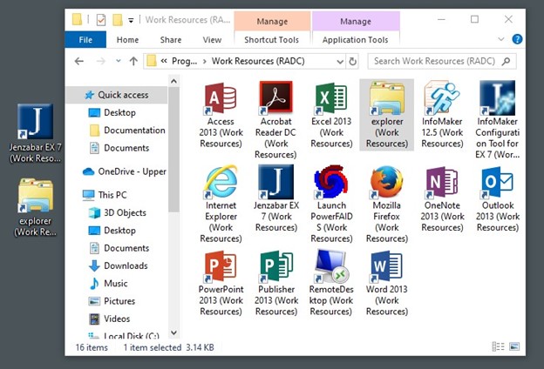Switch to details view layout
This screenshot has height=369, width=544.
tap(498, 346)
